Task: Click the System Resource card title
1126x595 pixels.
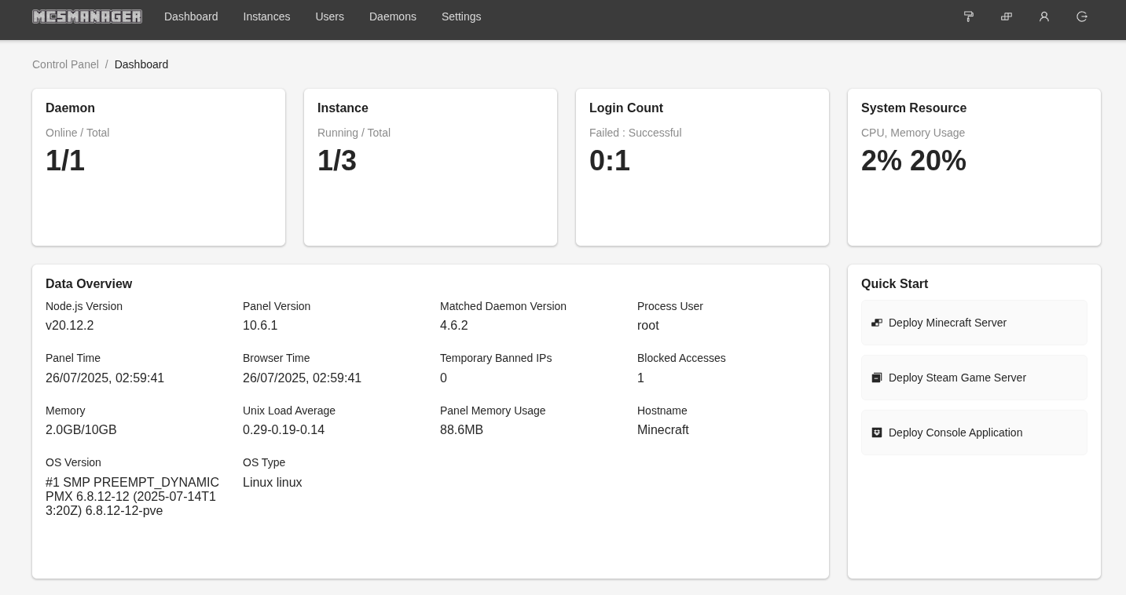Action: (x=914, y=108)
